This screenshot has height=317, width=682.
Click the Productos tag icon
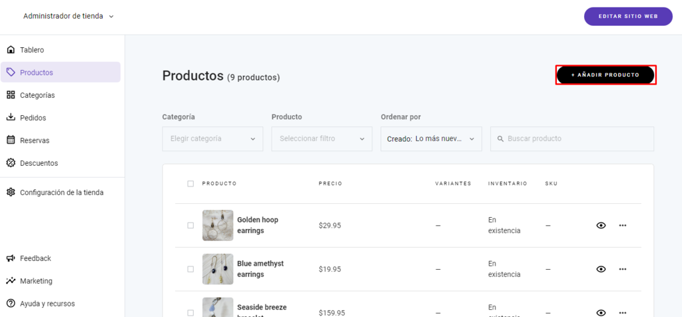point(11,72)
